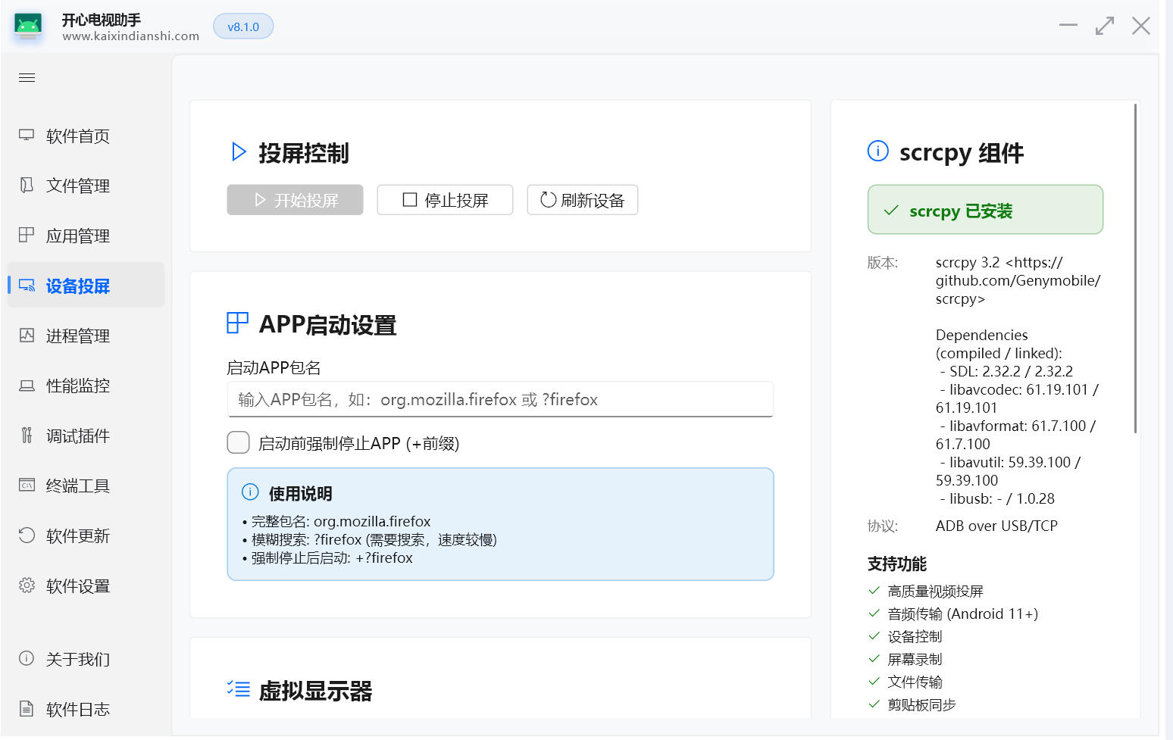The image size is (1173, 740).
Task: Click the 应用管理 sidebar icon
Action: click(27, 236)
